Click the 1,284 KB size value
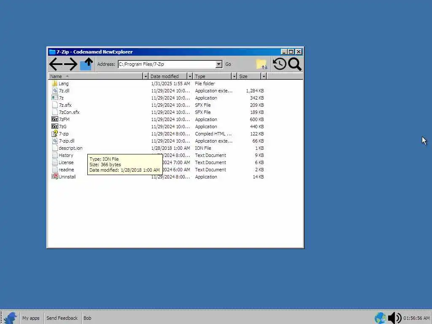This screenshot has height=324, width=432. click(255, 91)
